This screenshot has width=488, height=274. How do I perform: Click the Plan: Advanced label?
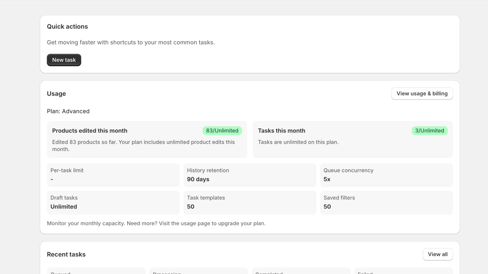tap(68, 111)
